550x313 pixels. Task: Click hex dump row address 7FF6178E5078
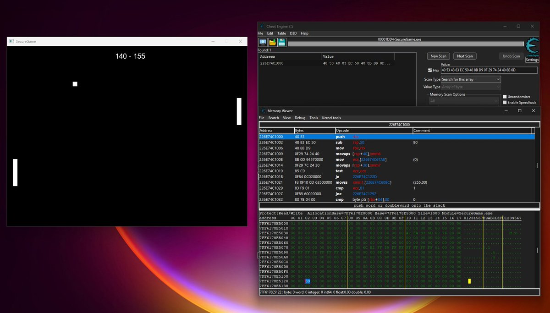(274, 247)
